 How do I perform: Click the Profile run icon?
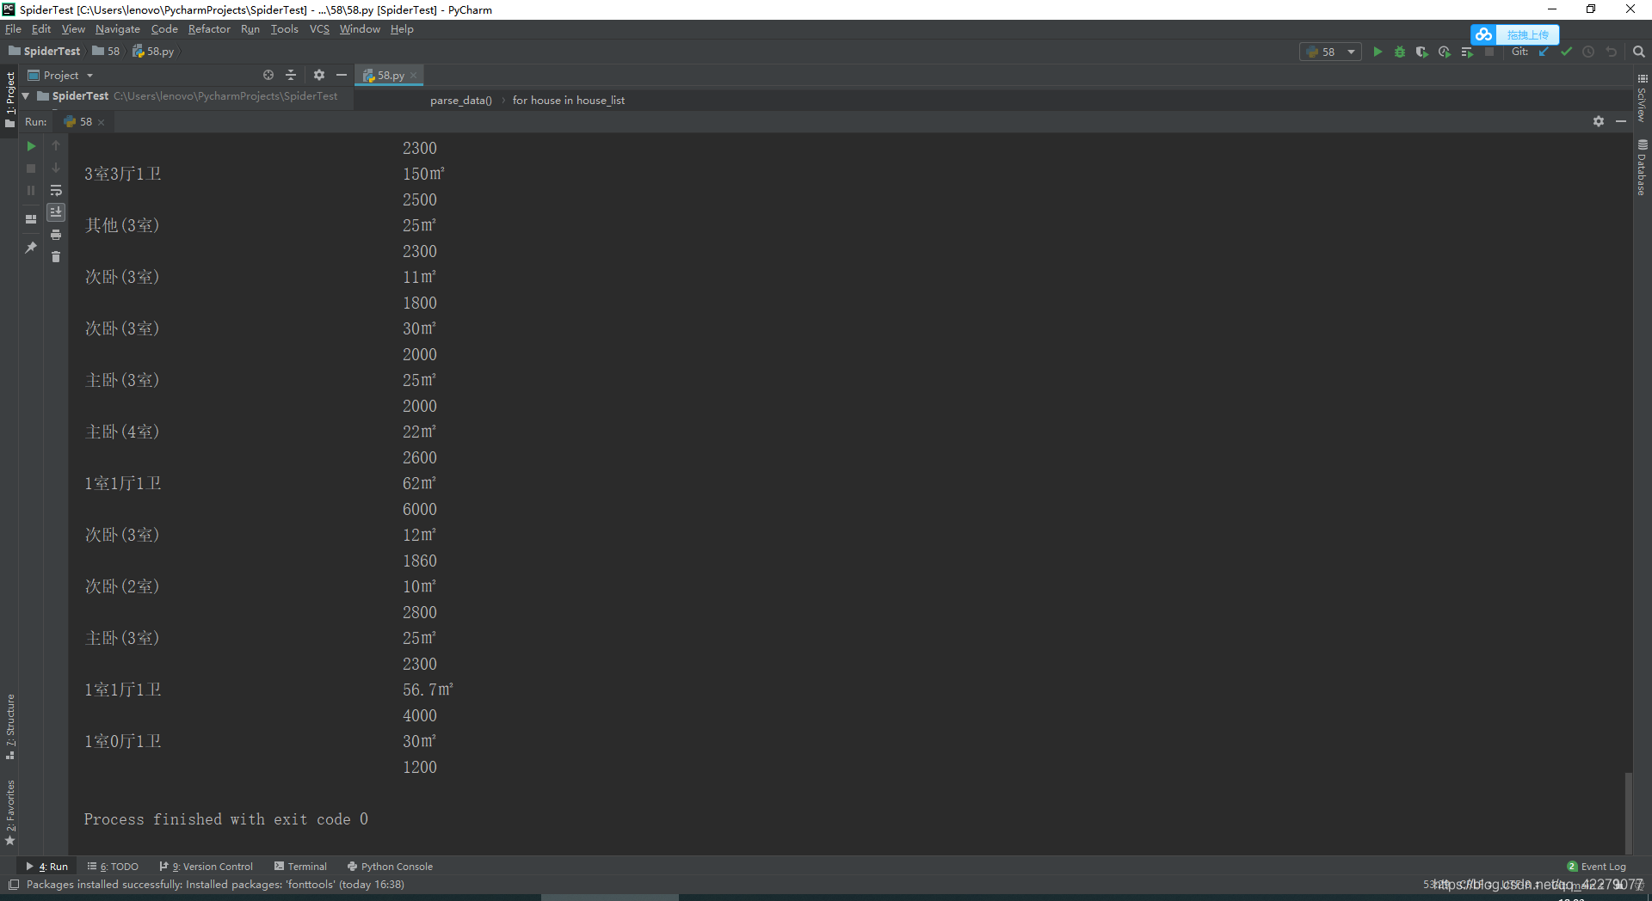[x=1445, y=52]
